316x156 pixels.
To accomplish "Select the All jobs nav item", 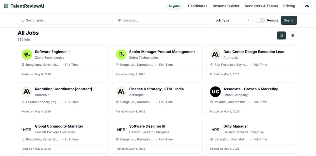I will pyautogui.click(x=174, y=6).
